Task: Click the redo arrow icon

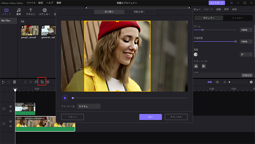Action: click(9, 82)
